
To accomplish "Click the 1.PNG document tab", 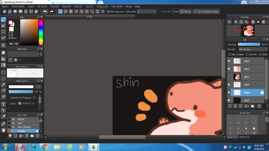I will coord(90,17).
